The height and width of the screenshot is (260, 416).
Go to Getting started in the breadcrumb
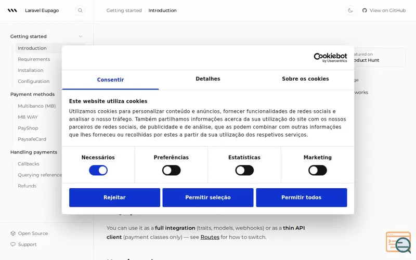click(124, 10)
